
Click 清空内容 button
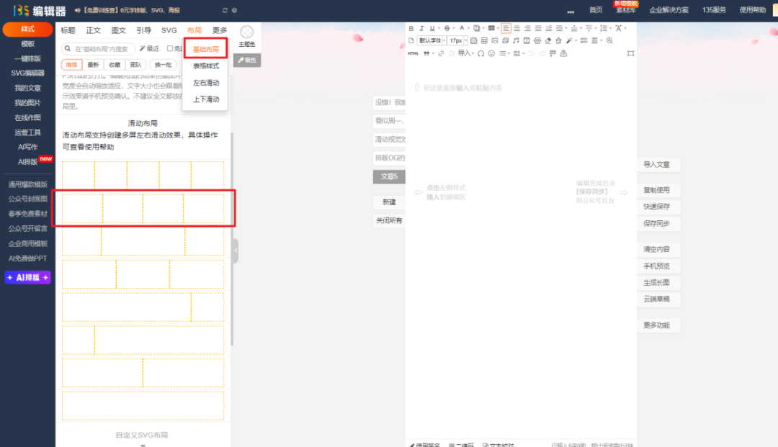point(658,249)
